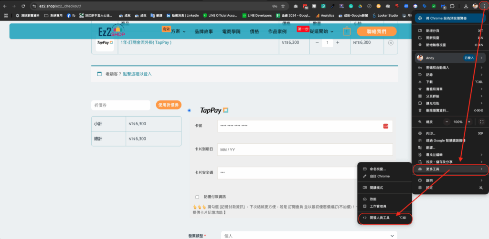Open 設定 menu item
Image resolution: width=489 pixels, height=239 pixels.
click(x=451, y=188)
